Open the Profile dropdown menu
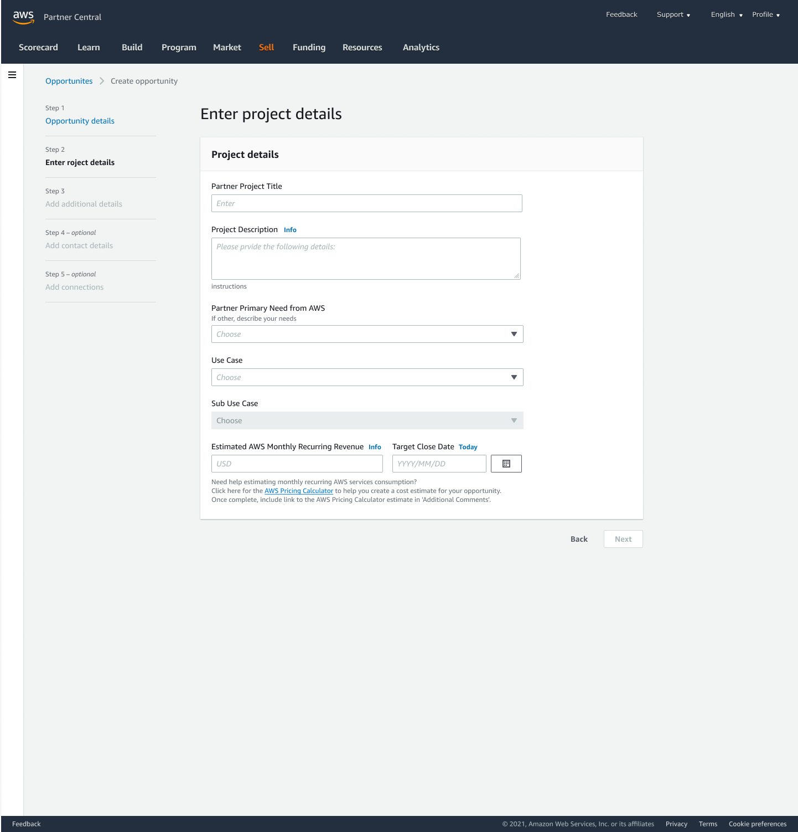Image resolution: width=798 pixels, height=832 pixels. point(766,14)
